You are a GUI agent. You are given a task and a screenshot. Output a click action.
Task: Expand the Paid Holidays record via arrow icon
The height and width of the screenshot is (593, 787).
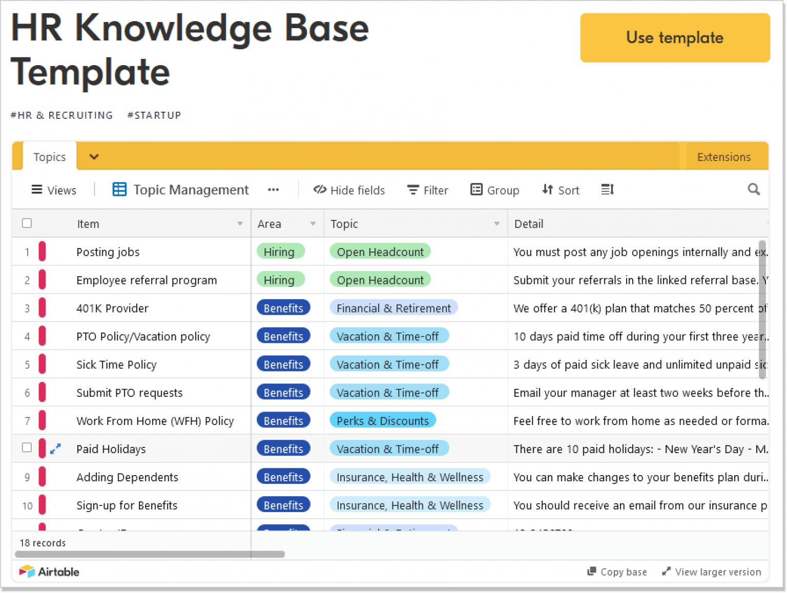(55, 448)
